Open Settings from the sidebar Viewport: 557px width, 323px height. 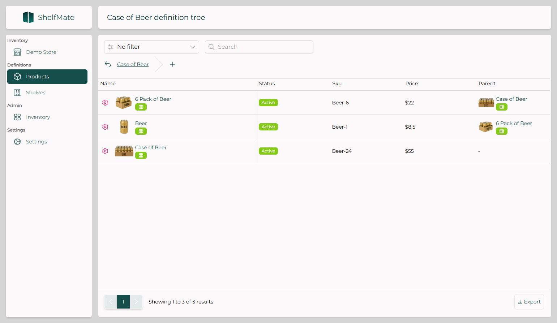point(36,142)
